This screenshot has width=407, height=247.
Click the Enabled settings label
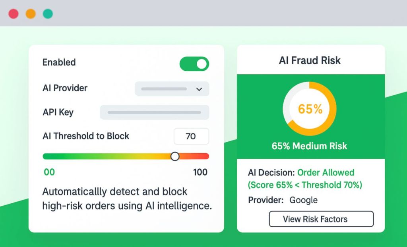(x=59, y=62)
